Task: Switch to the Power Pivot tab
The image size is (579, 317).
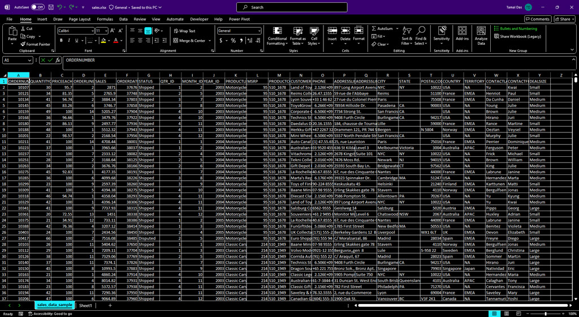Action: (239, 19)
